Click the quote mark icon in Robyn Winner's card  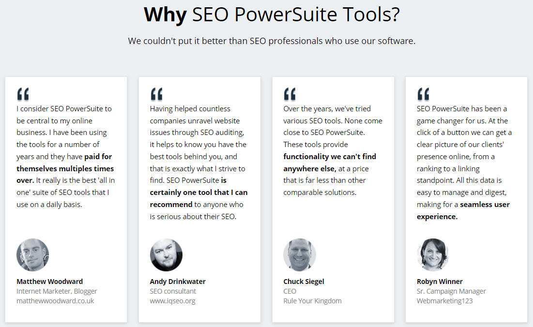424,94
